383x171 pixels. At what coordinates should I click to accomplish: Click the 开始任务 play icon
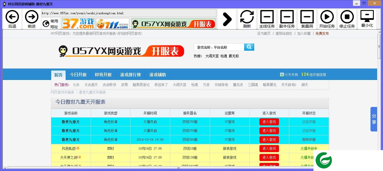point(327,17)
